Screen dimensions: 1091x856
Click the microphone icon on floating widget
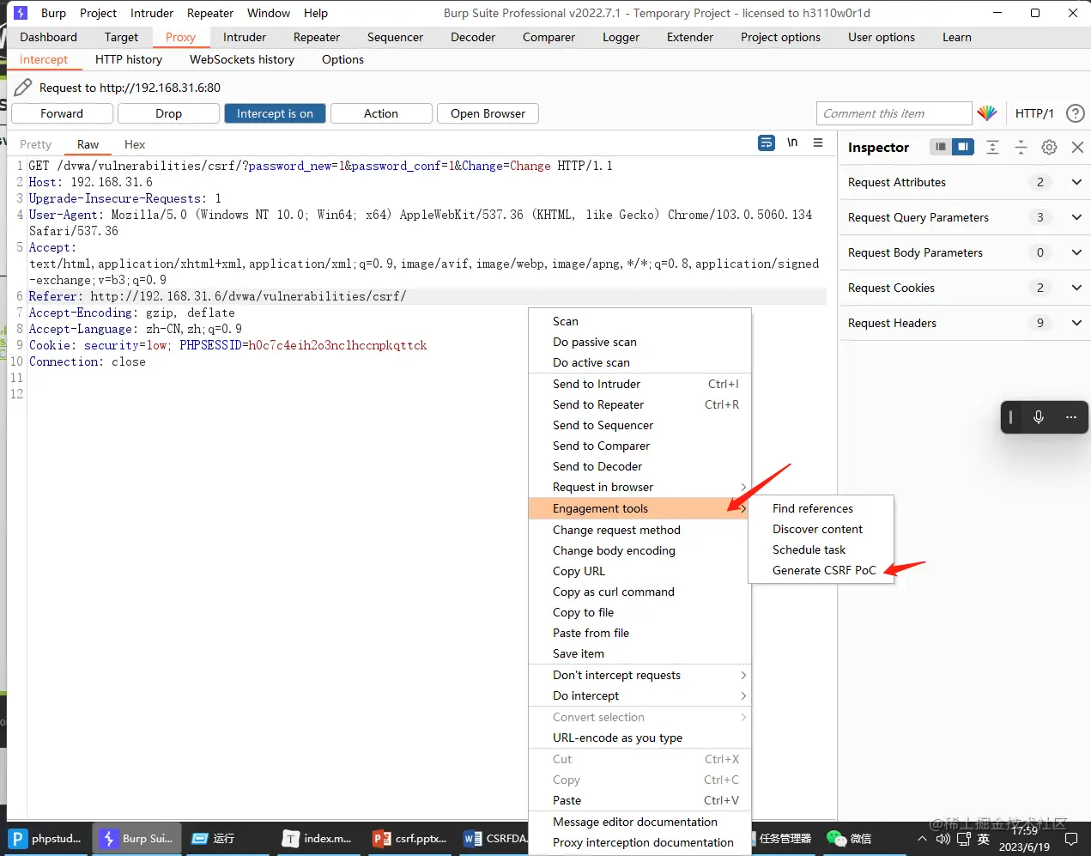[1039, 417]
